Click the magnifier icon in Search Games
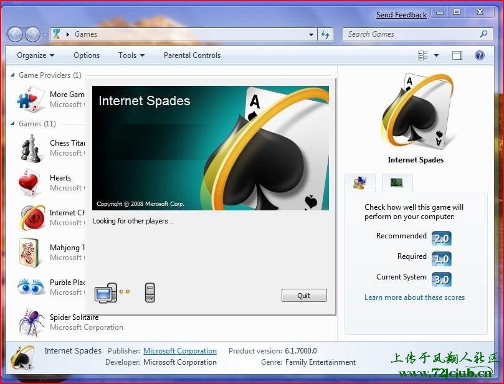The width and height of the screenshot is (504, 384). click(483, 34)
